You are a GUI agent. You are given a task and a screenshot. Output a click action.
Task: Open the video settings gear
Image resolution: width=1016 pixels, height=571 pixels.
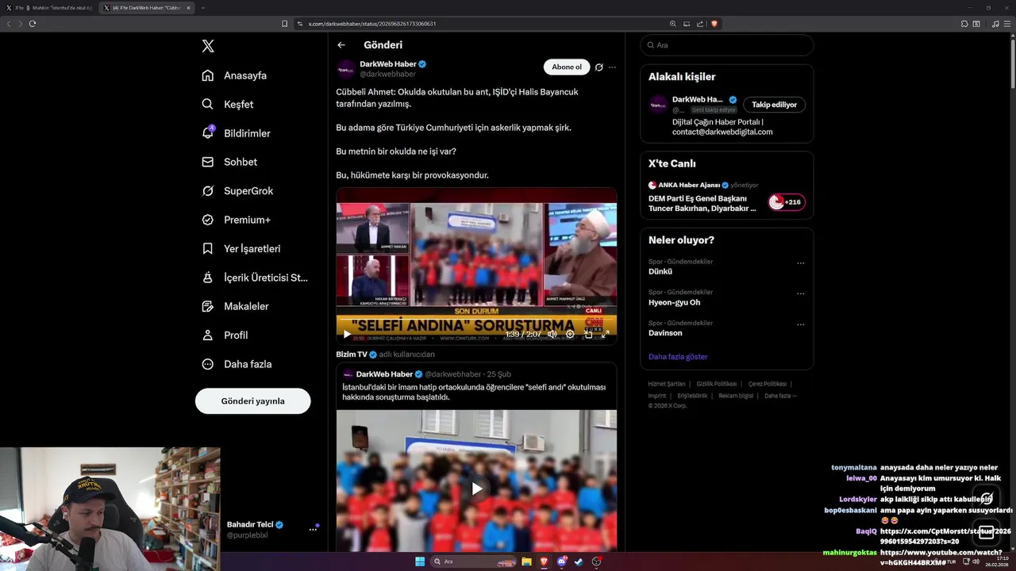click(x=570, y=335)
